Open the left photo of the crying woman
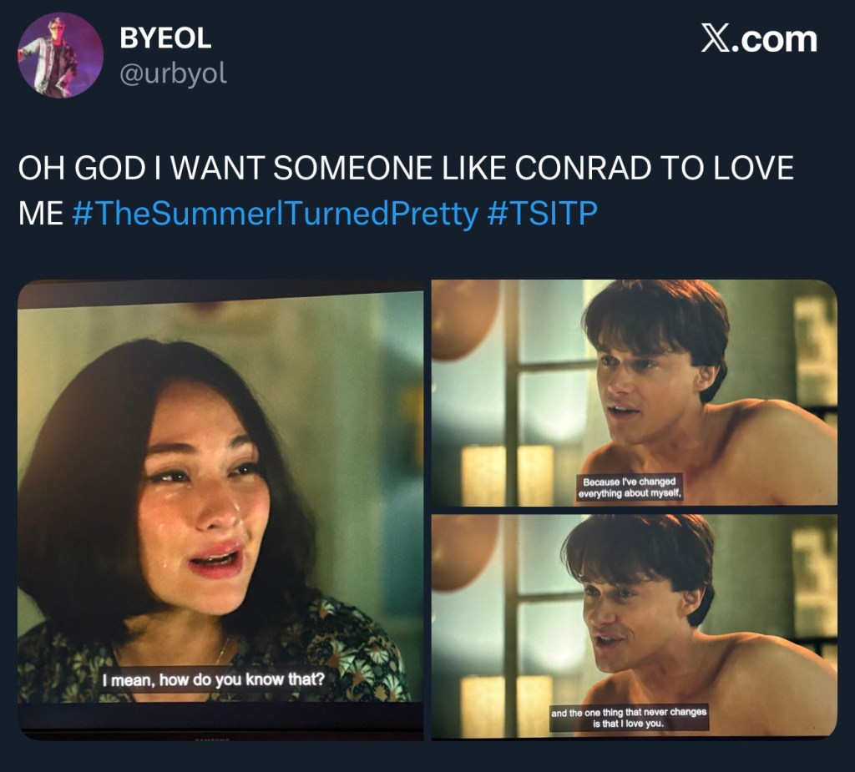 click(x=220, y=507)
